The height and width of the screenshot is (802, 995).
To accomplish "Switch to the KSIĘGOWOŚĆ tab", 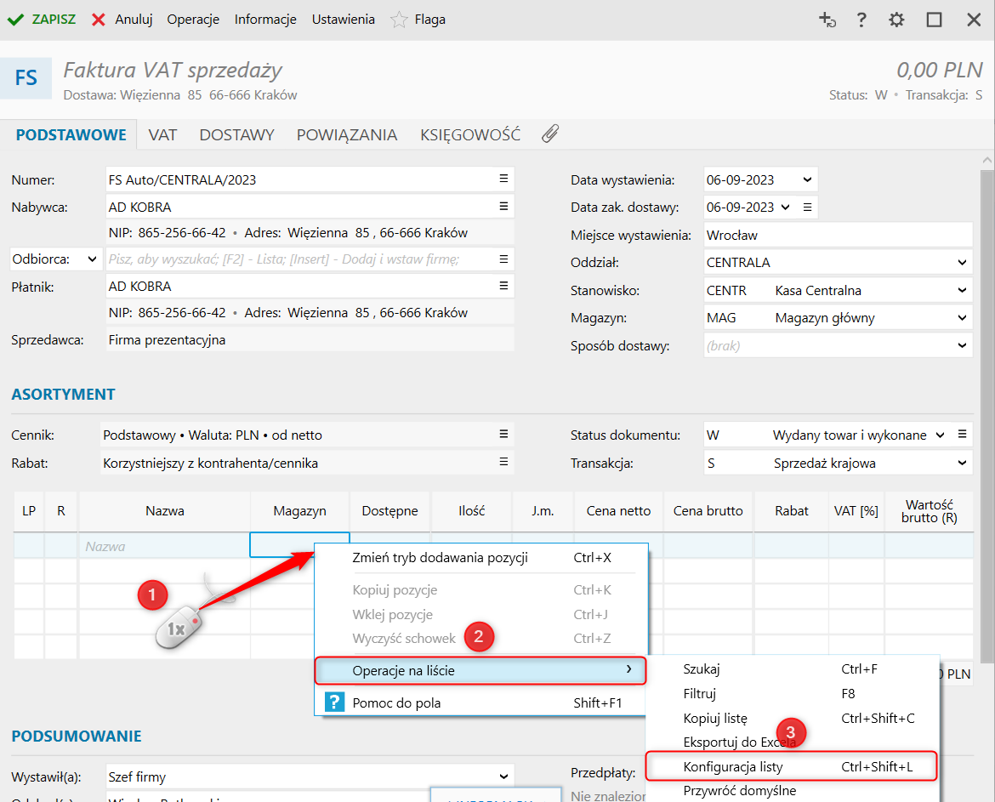I will [470, 135].
